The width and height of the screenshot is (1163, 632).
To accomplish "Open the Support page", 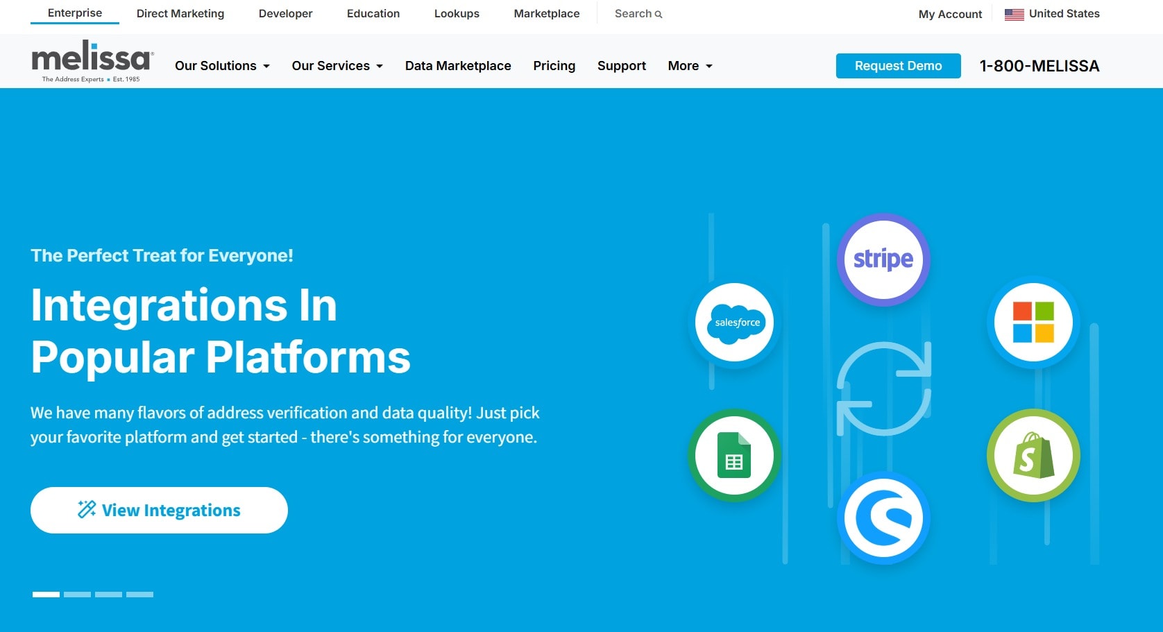I will pos(622,66).
